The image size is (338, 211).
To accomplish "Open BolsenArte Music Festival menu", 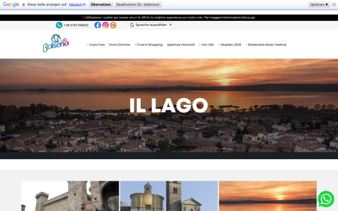I will click(x=266, y=45).
